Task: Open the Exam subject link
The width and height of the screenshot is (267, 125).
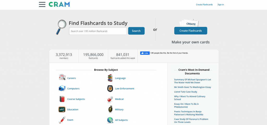Action: pos(70,120)
